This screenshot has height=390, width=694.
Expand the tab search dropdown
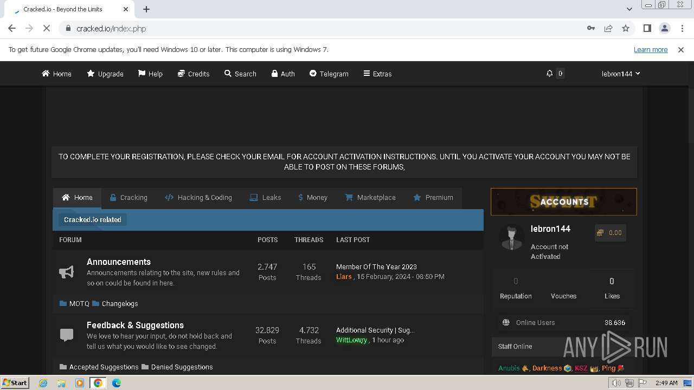pyautogui.click(x=629, y=9)
